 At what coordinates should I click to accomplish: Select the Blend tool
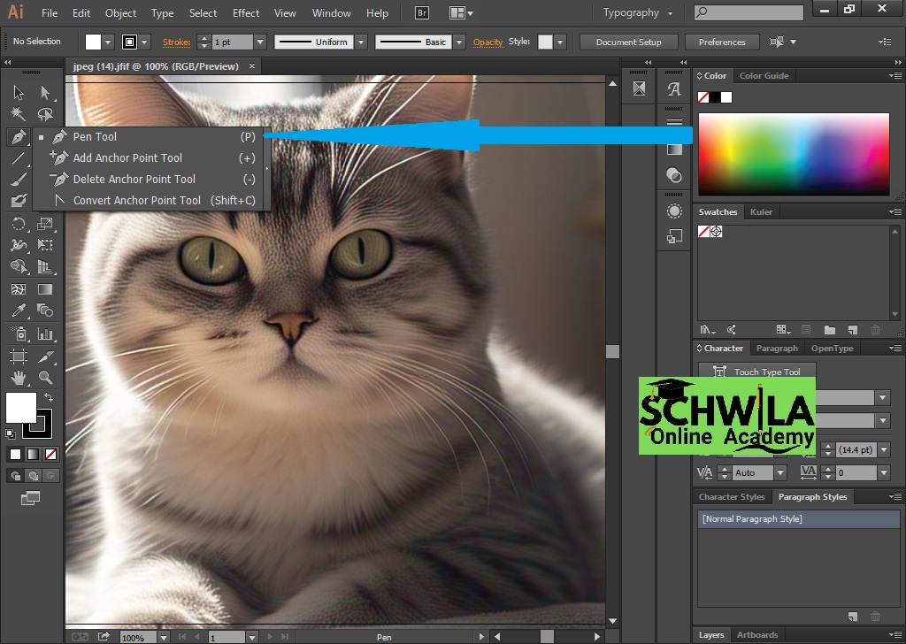pos(45,310)
